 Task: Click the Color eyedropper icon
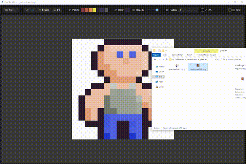(x=116, y=10)
